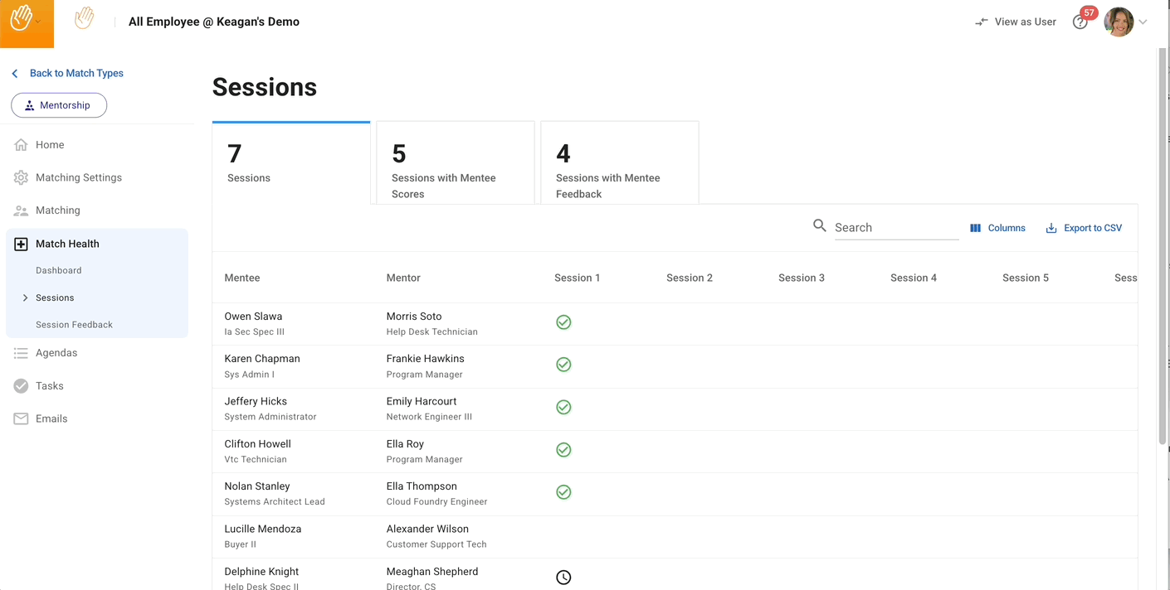Open Tasks from the sidebar

coord(49,386)
